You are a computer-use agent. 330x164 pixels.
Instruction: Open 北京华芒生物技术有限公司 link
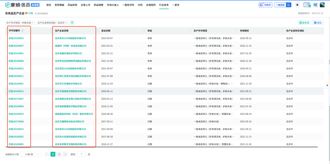point(69,84)
